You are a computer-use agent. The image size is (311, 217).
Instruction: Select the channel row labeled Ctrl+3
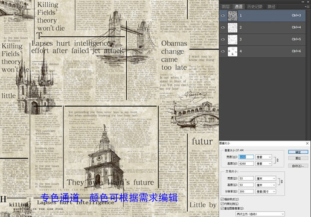[263, 16]
